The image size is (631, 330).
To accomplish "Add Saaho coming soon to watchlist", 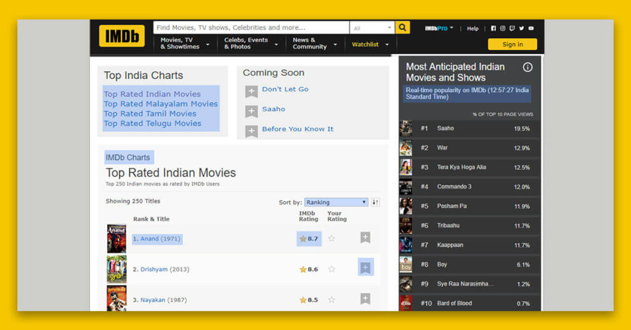I will [x=251, y=111].
